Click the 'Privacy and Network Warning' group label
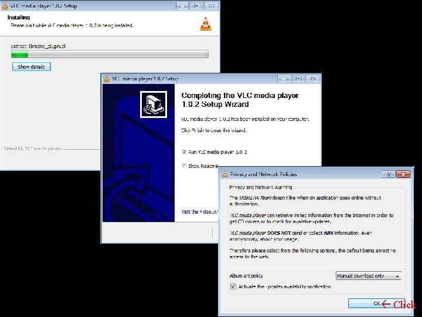The width and height of the screenshot is (422, 317). coord(260,187)
